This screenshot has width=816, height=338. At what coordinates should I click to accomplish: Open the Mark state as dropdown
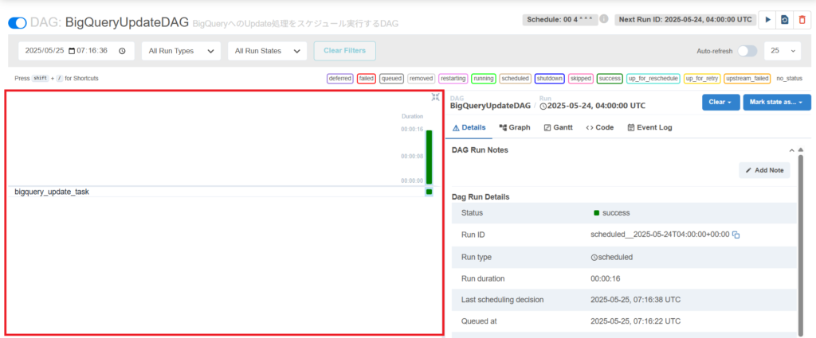pos(777,103)
